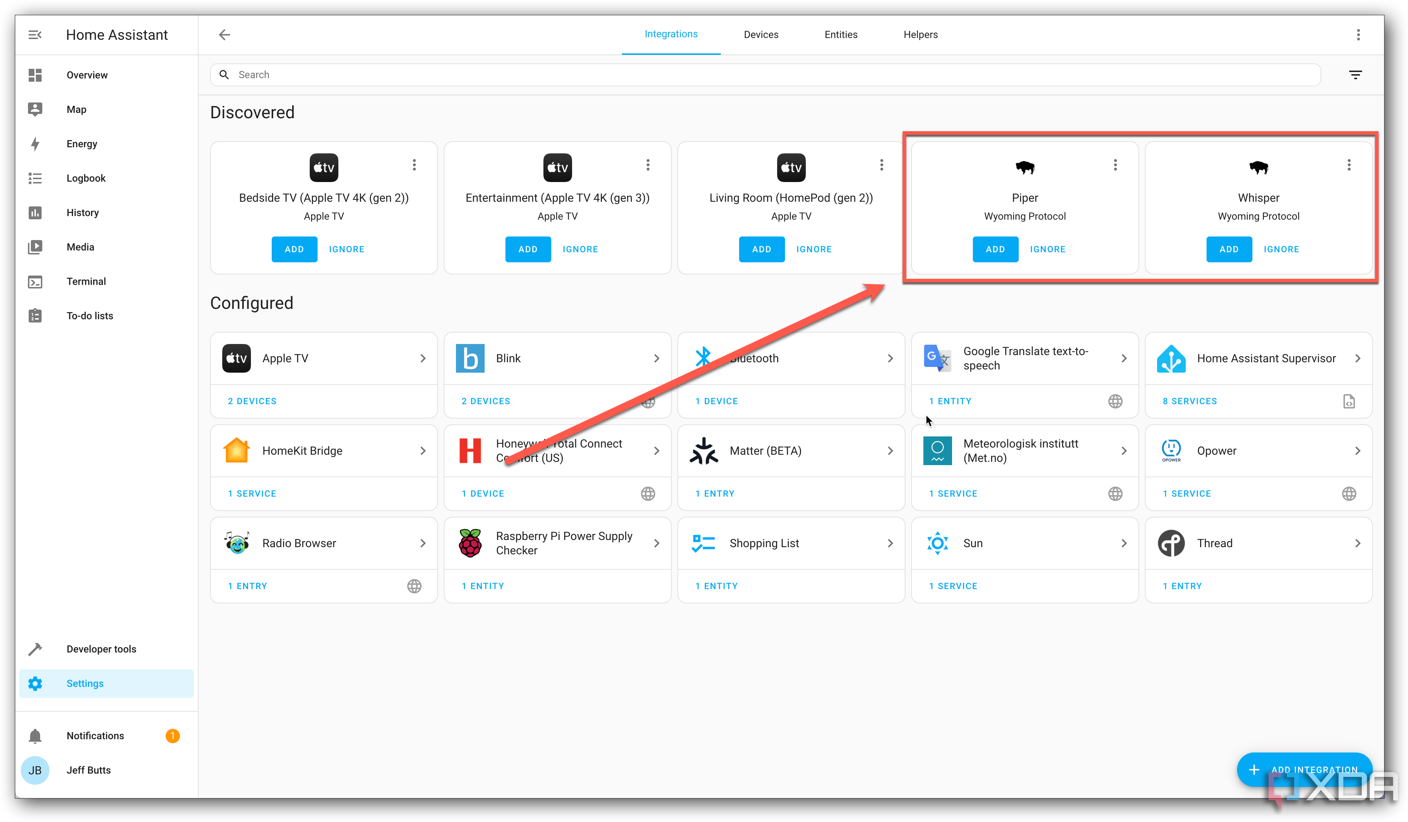This screenshot has height=822, width=1408.
Task: Expand the Shopping List chevron
Action: [890, 543]
